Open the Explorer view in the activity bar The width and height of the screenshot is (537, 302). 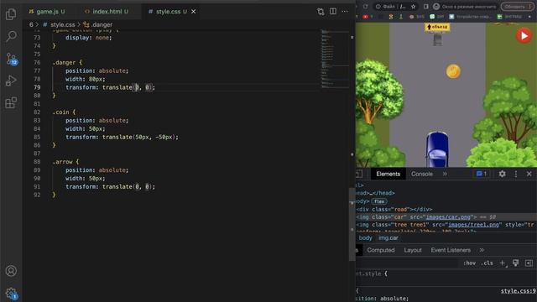click(11, 14)
